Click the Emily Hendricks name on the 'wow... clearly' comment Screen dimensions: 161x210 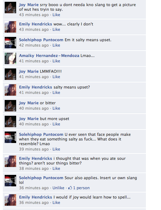click(x=36, y=24)
